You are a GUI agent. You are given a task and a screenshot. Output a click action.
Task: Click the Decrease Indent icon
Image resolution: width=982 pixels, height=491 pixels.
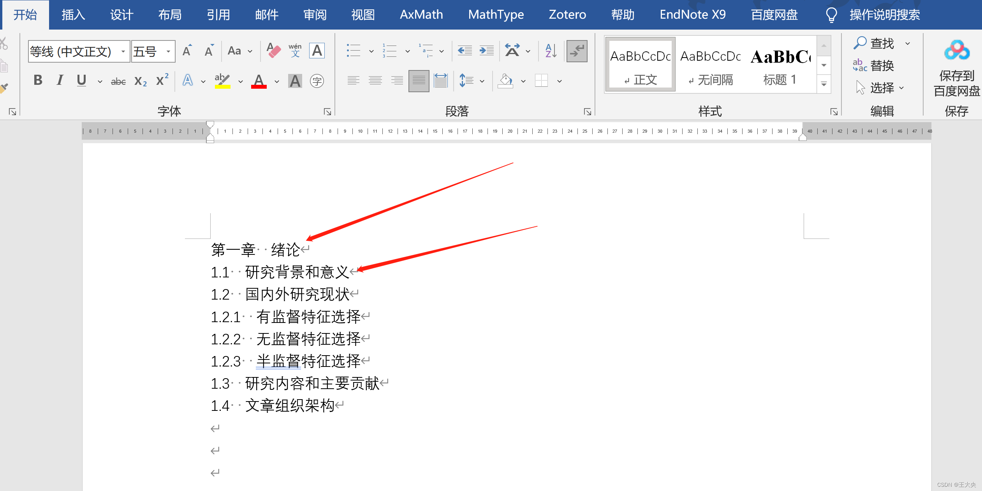coord(465,51)
